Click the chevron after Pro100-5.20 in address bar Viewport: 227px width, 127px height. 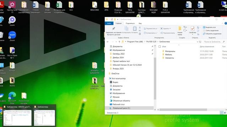pyautogui.click(x=158, y=42)
